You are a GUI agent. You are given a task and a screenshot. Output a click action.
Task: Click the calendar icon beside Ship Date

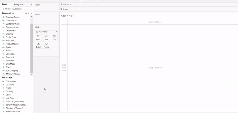(x=3, y=61)
